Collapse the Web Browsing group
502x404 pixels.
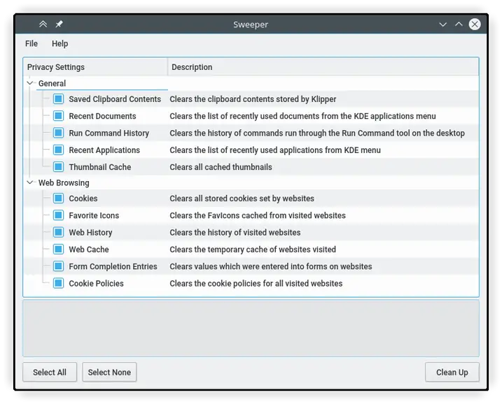[30, 182]
